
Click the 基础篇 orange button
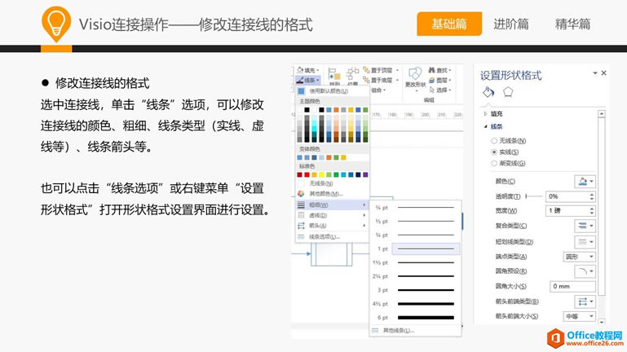[449, 24]
